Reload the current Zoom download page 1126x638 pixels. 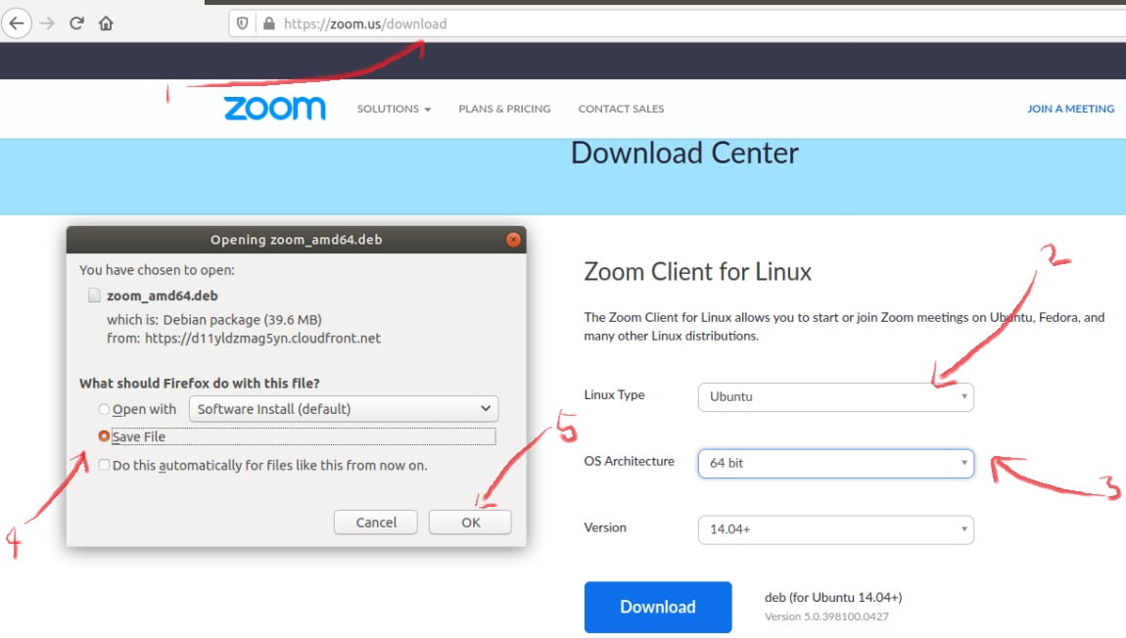coord(77,23)
